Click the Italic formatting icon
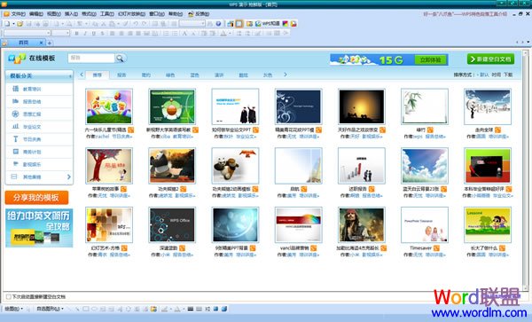The height and width of the screenshot is (322, 532). point(85,33)
